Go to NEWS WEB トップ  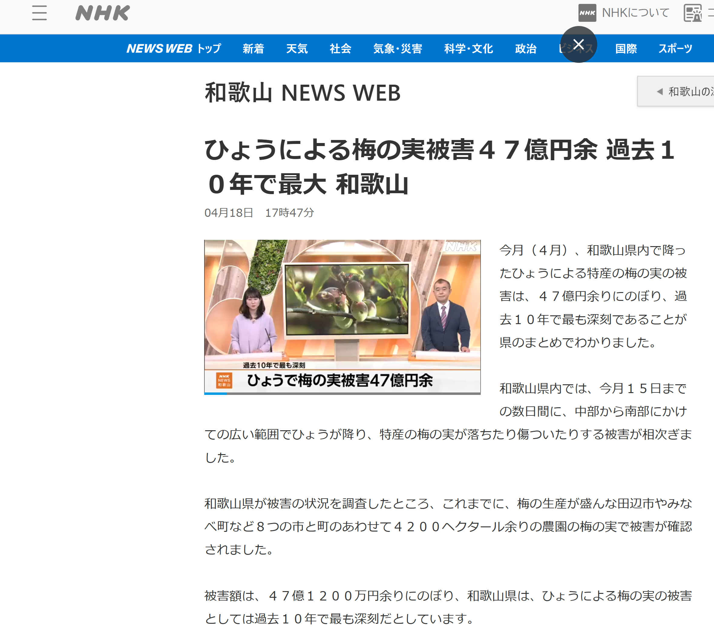174,49
